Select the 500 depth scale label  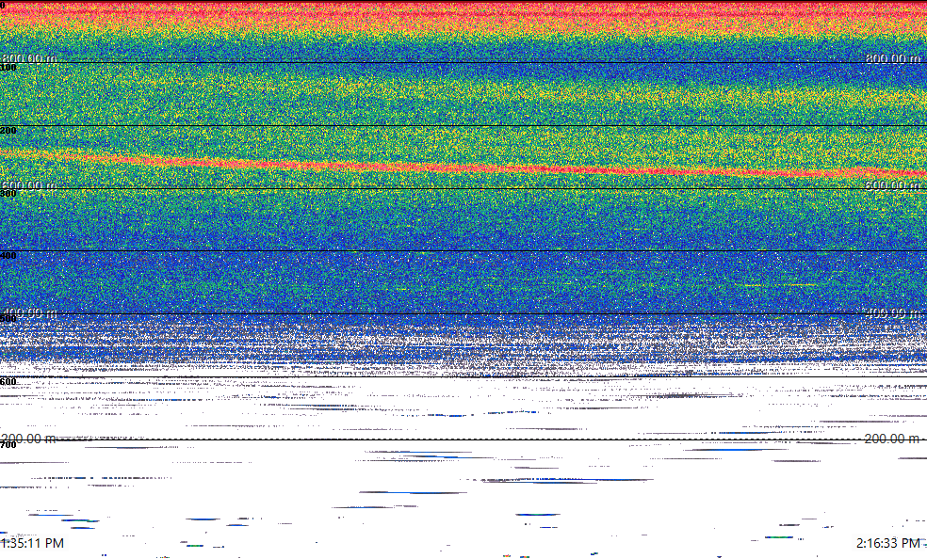click(x=8, y=319)
